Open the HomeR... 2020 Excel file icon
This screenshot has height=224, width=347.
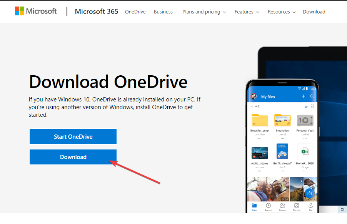[305, 151]
